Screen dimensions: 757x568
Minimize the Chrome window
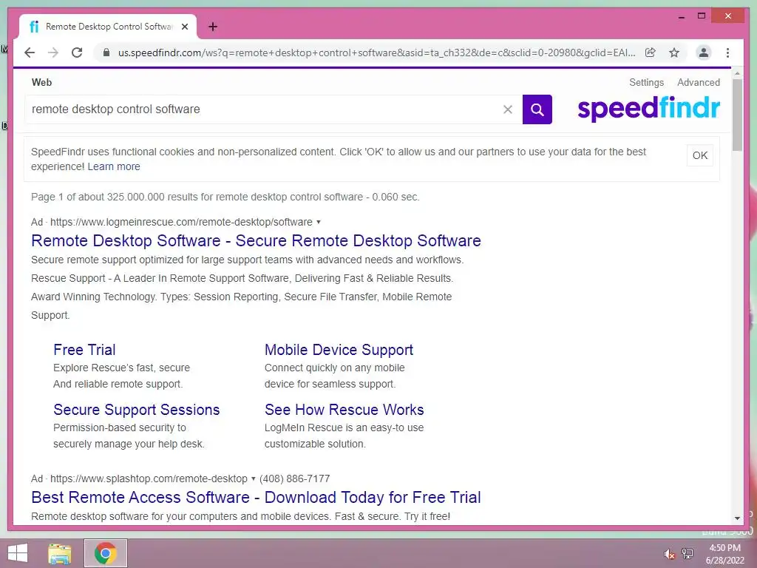click(x=681, y=17)
